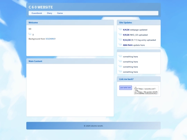Click the Welcome panel heading

pos(33,22)
